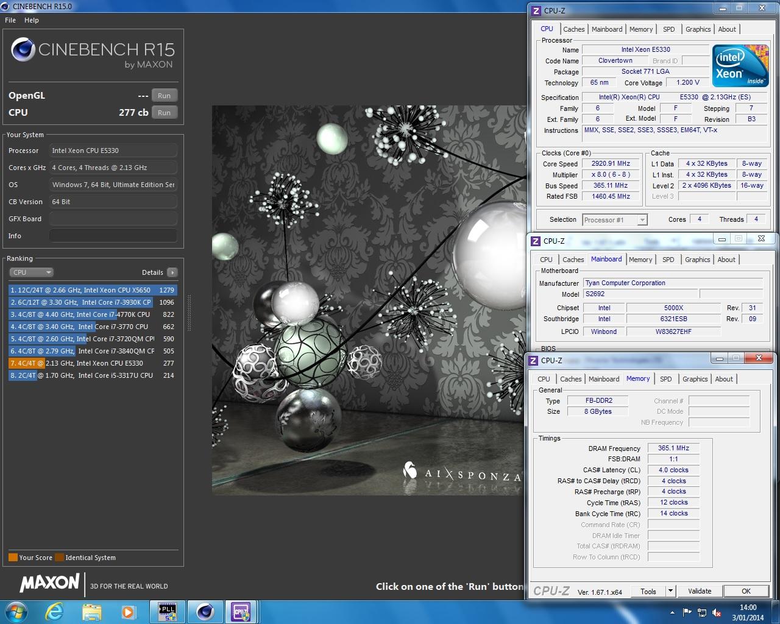This screenshot has height=624, width=780.
Task: Switch to CPU-Z in the taskbar
Action: coord(241,612)
